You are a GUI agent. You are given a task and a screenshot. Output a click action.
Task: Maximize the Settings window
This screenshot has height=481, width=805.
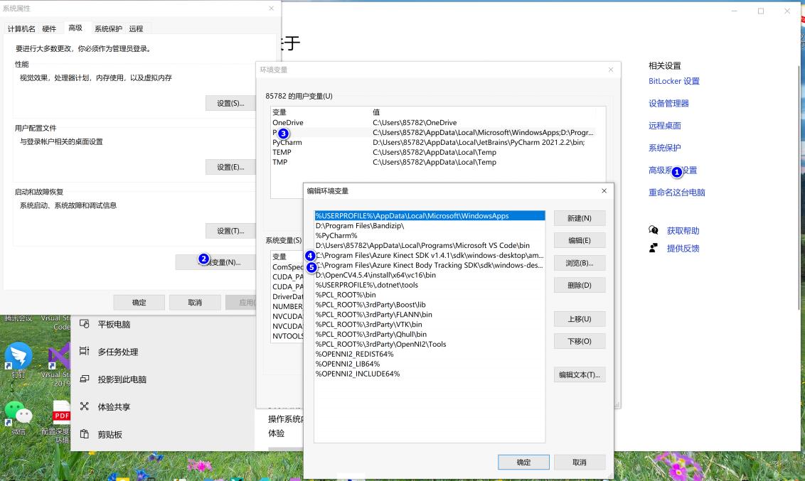tap(761, 11)
